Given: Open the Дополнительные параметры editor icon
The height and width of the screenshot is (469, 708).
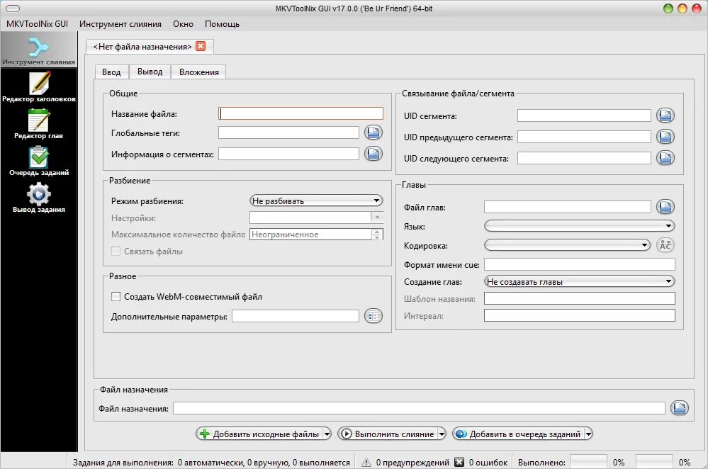Looking at the screenshot, I should pos(373,316).
